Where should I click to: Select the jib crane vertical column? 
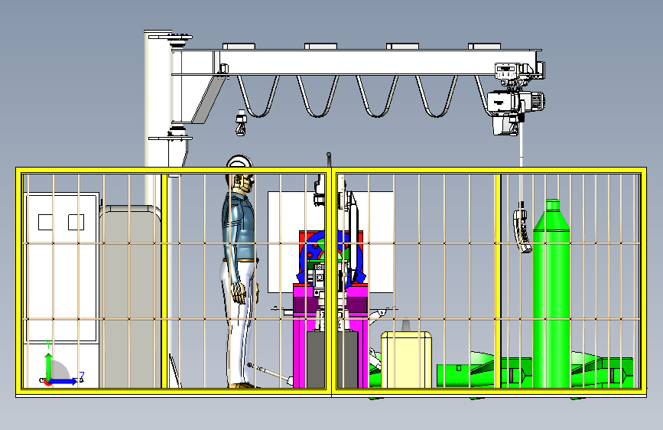(158, 119)
